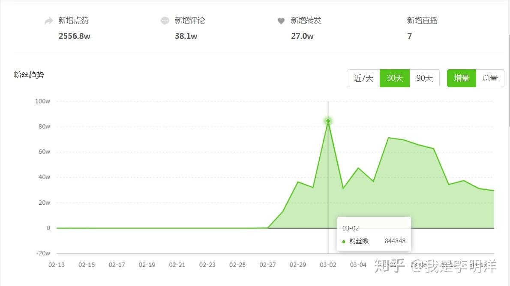Click the 新增点赞 value 2556.8w

(75, 36)
